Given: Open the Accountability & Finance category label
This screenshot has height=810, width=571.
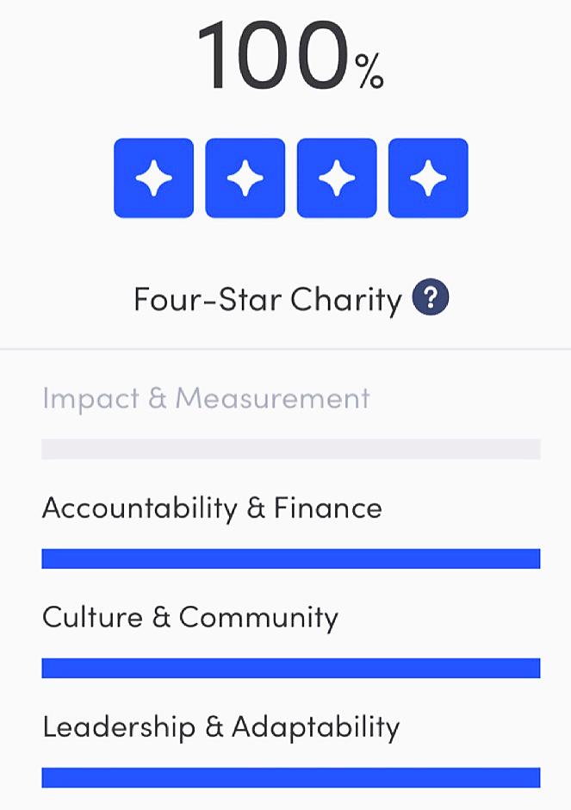Looking at the screenshot, I should coord(211,508).
